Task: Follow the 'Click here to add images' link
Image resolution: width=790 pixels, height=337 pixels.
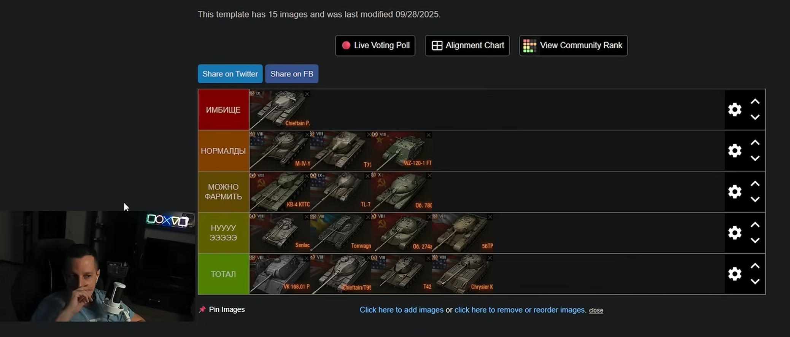Action: [401, 310]
